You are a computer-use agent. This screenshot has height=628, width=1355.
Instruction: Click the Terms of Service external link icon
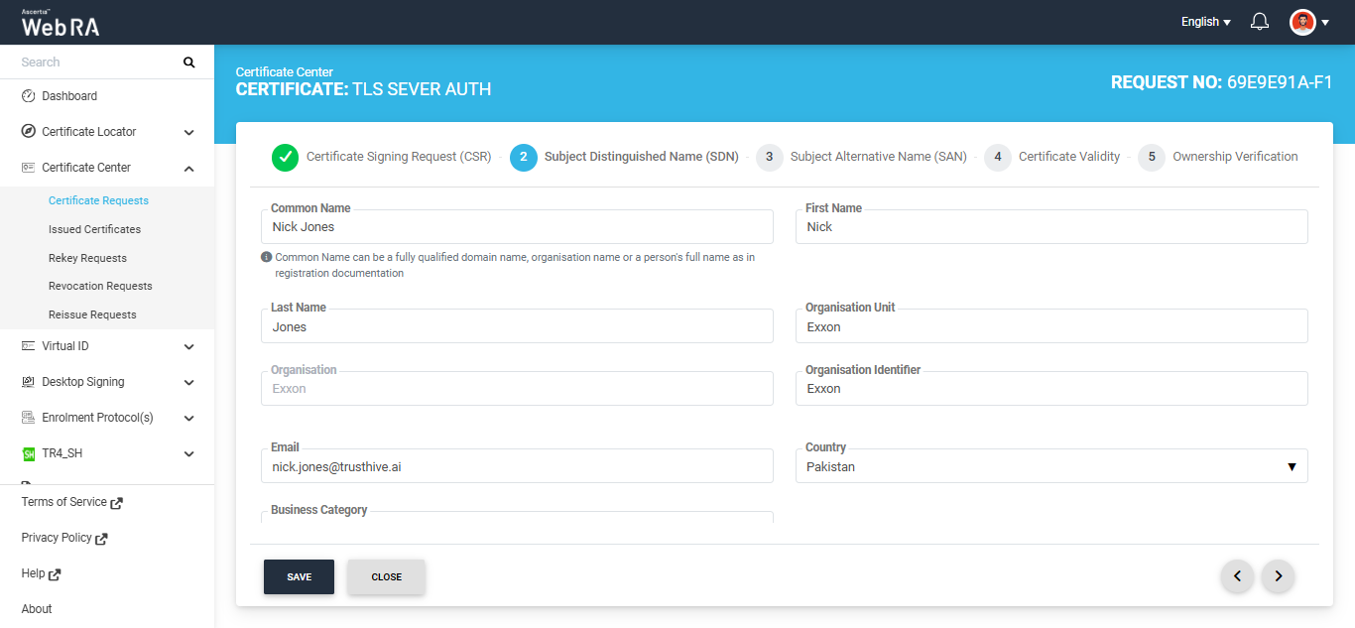117,503
